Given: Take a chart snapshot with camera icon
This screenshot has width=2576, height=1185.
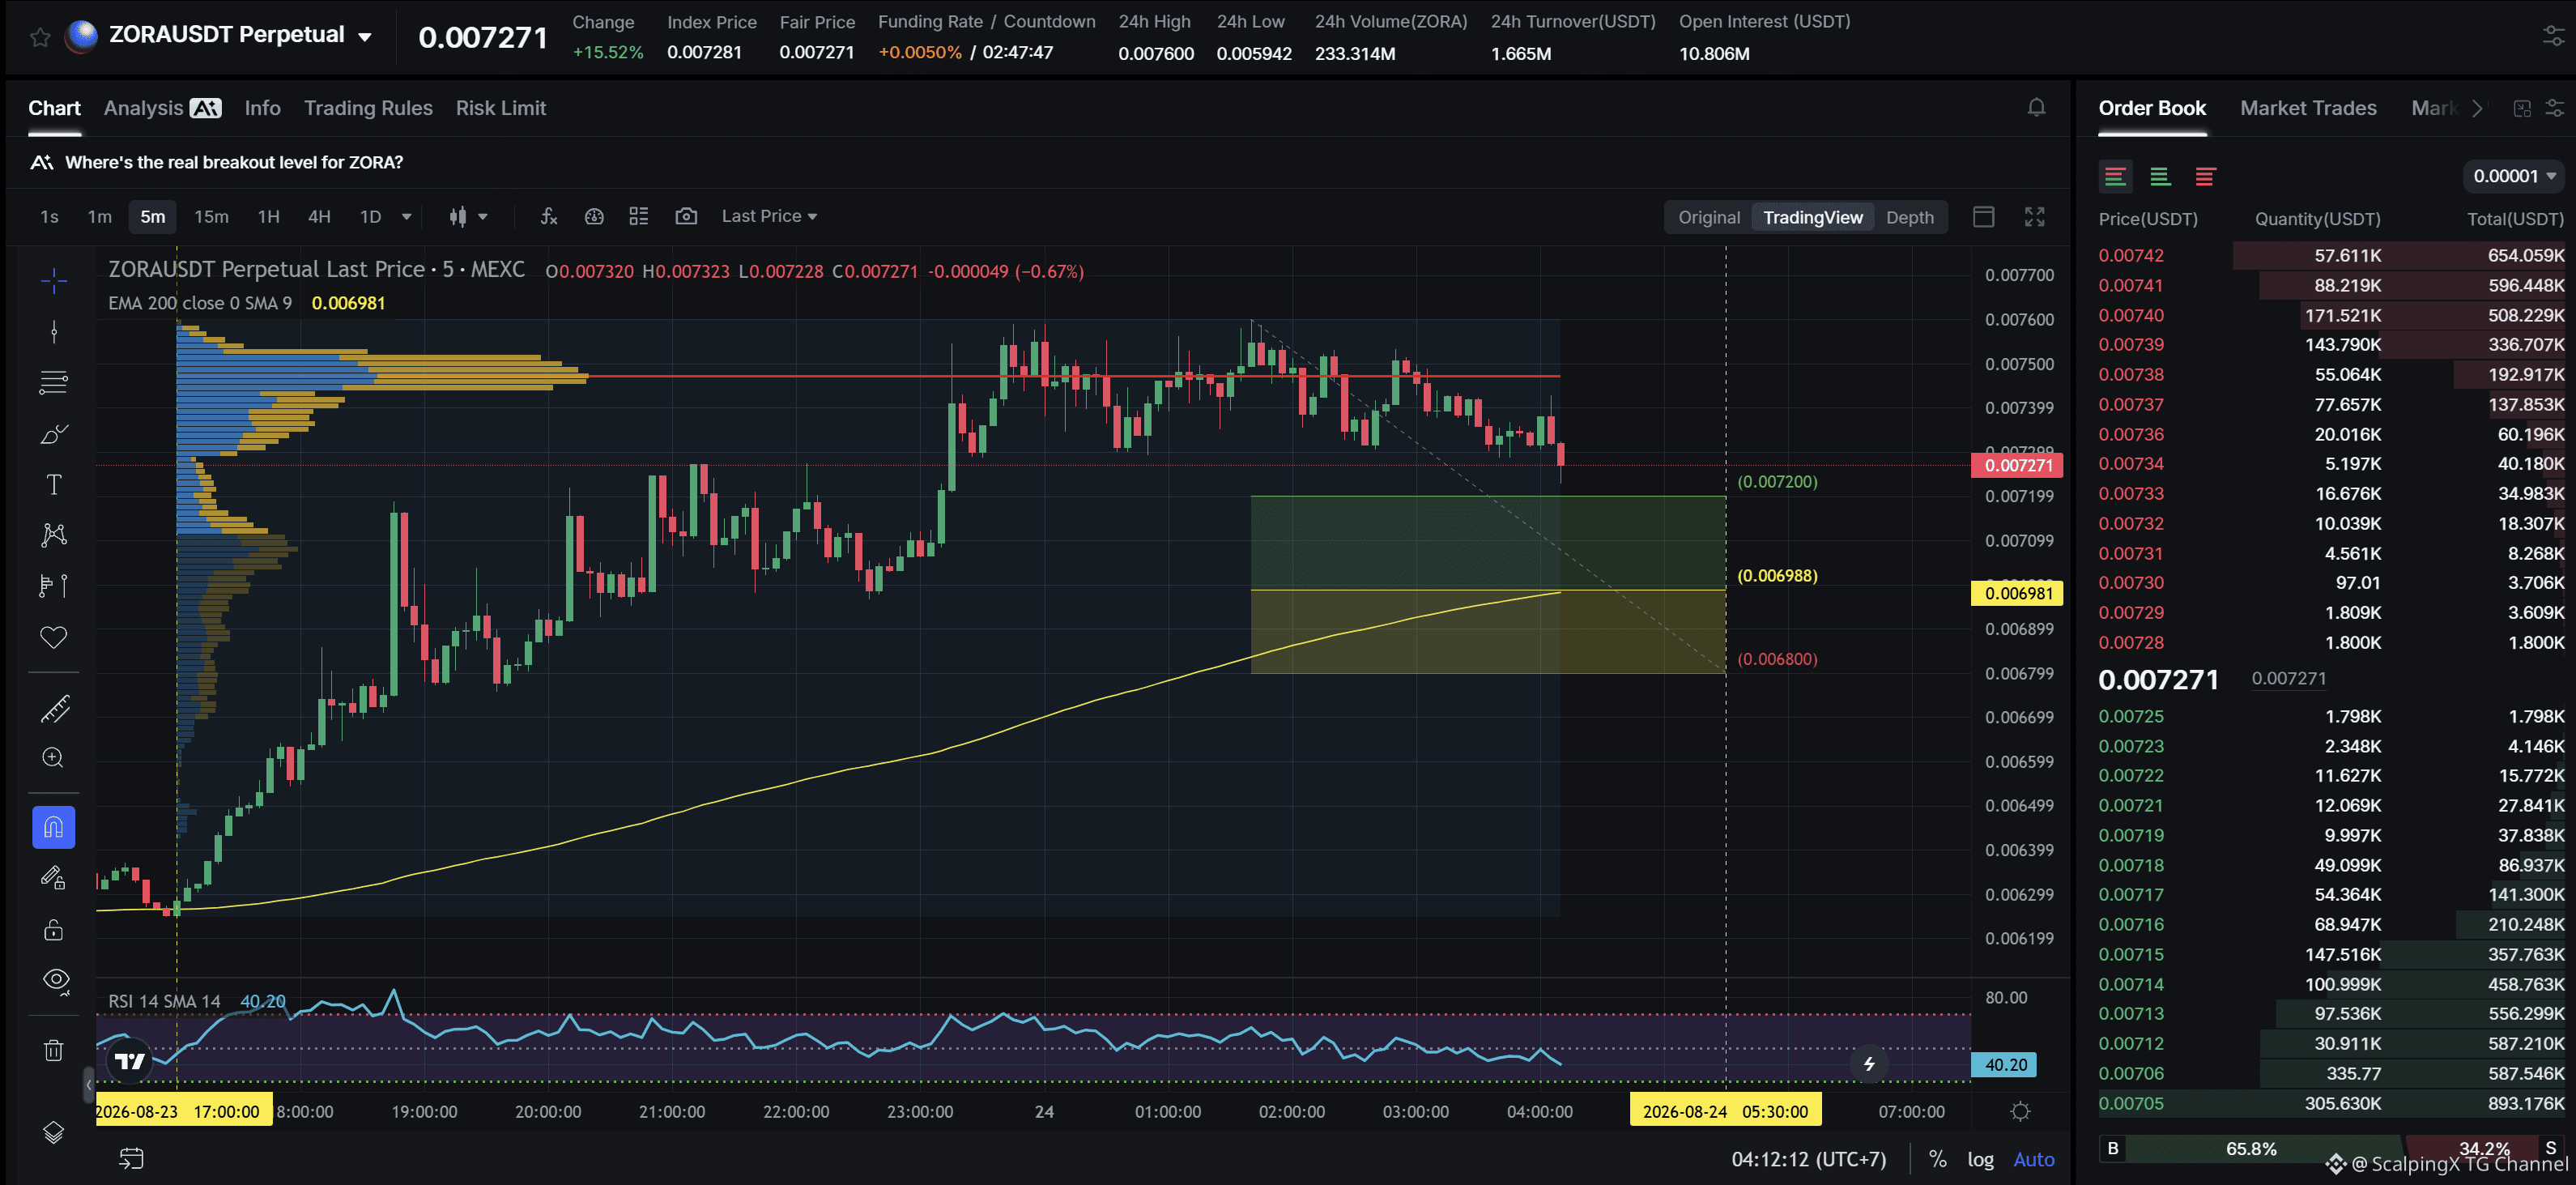Looking at the screenshot, I should click(x=686, y=216).
